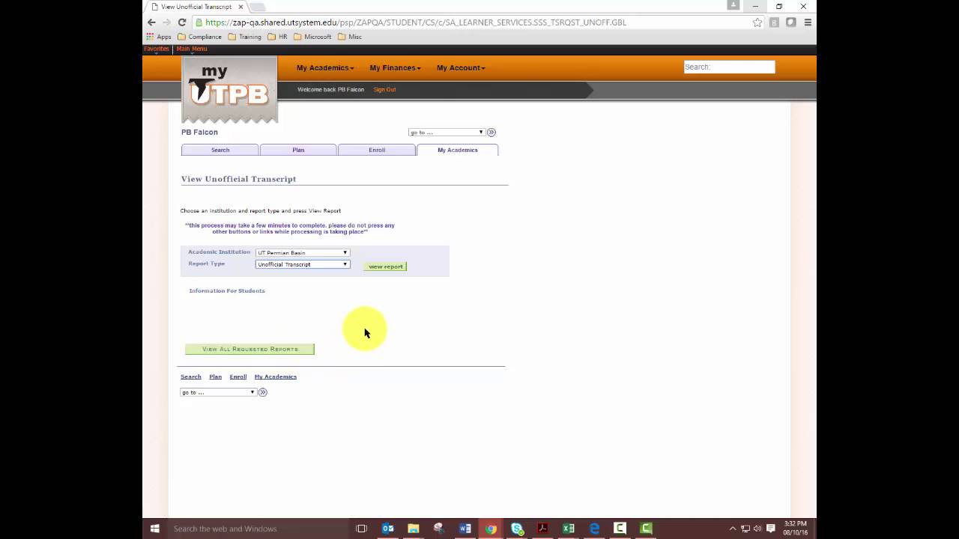The image size is (959, 539).
Task: Select the My Academics tab
Action: point(457,150)
